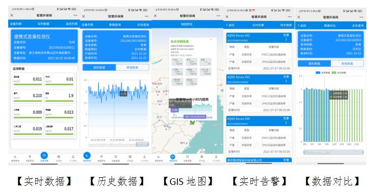Dismiss the 站点详细信息 popup via its X

211,39
